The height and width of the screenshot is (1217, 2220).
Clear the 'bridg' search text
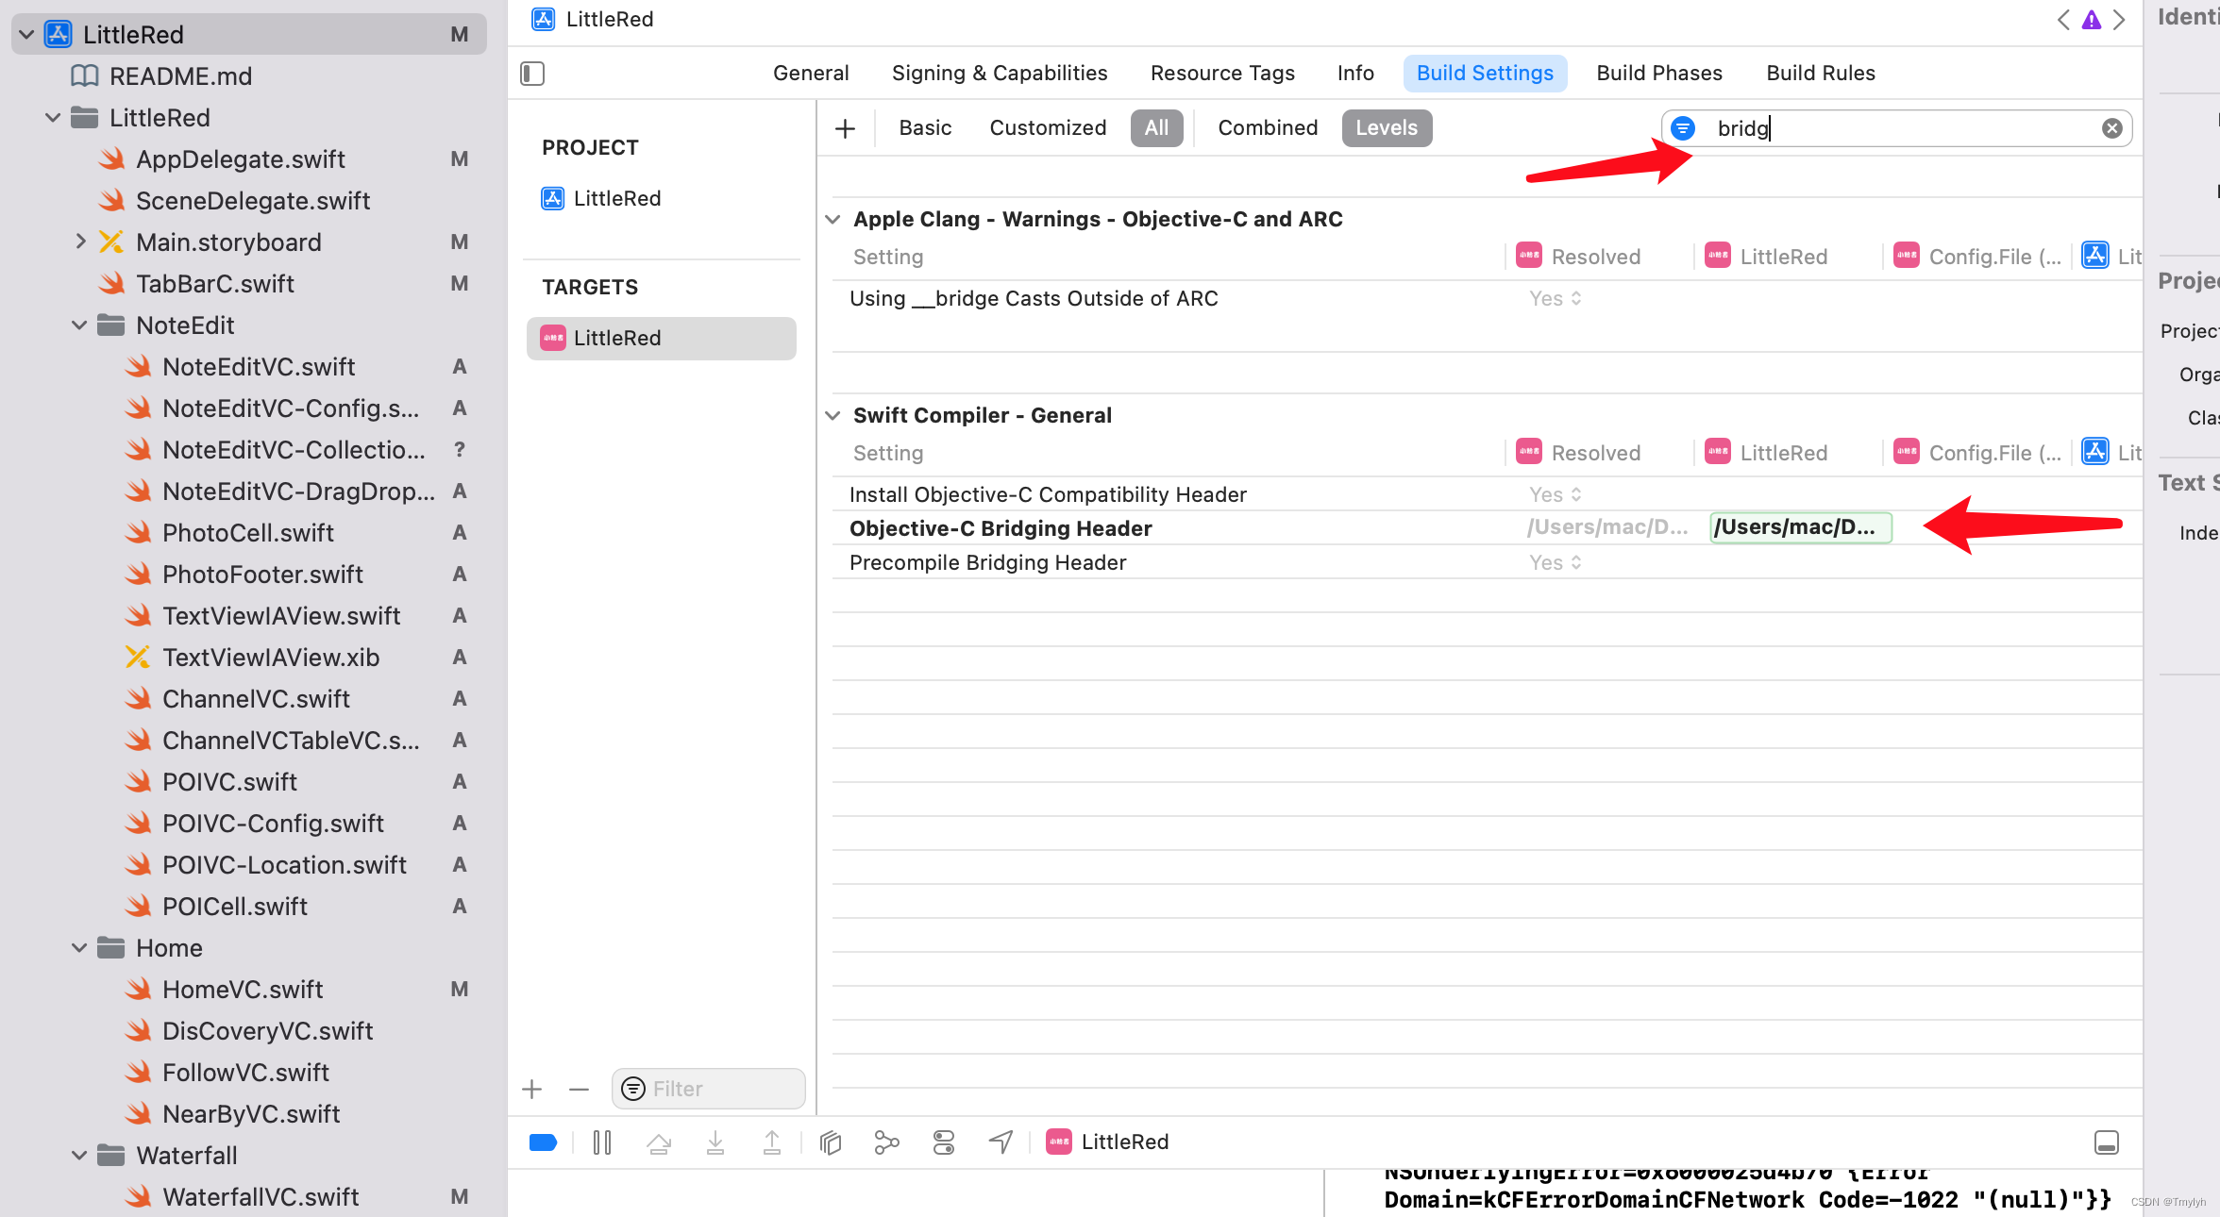pos(2112,128)
